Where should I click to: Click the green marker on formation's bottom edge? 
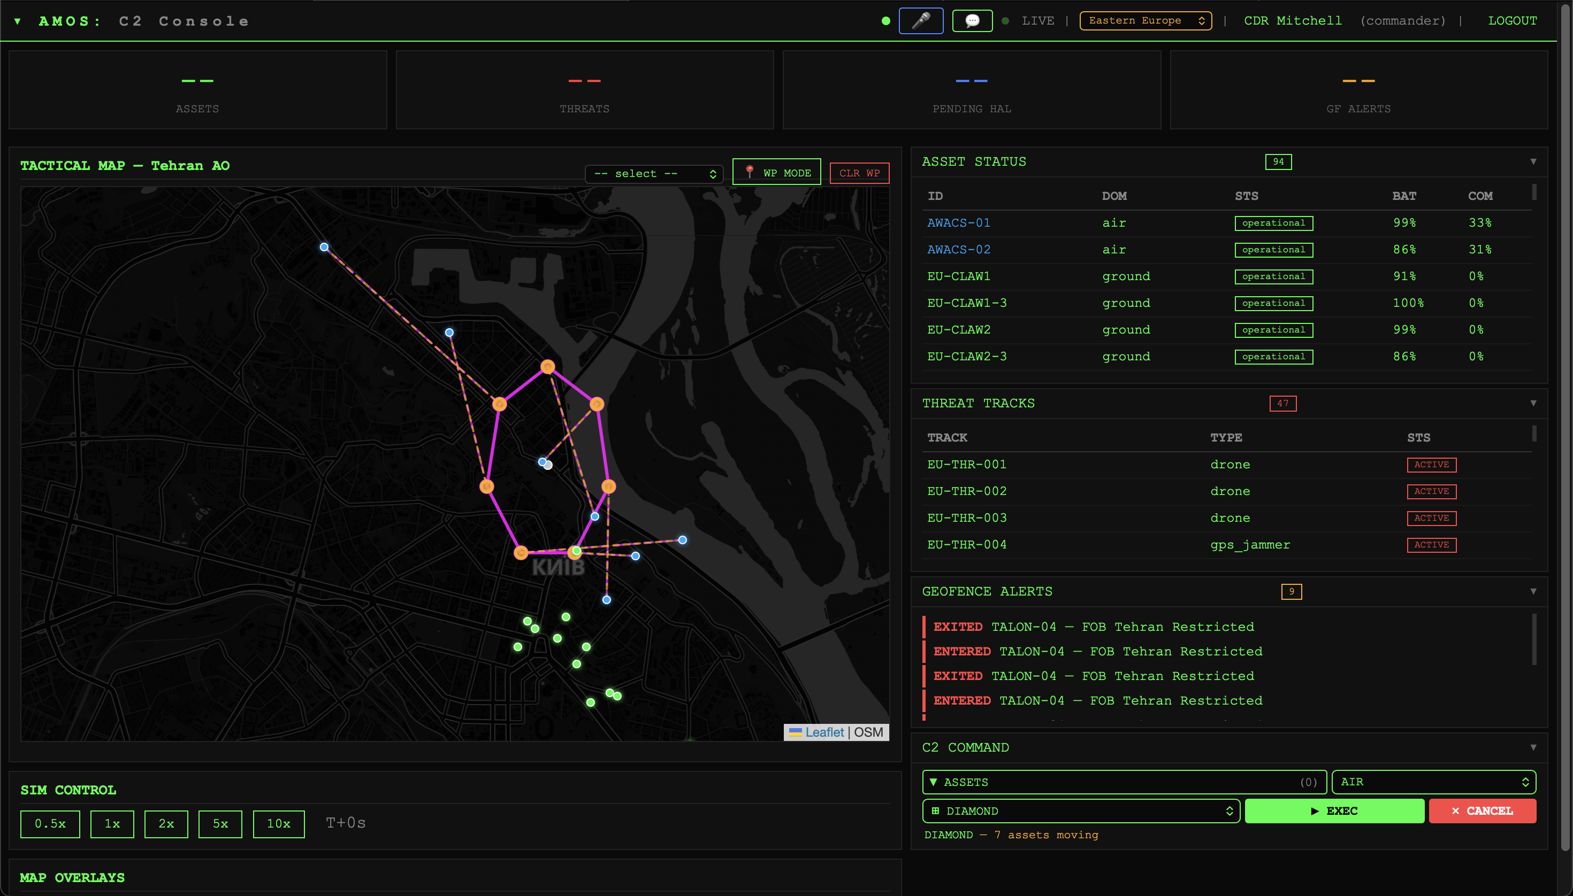click(x=576, y=551)
